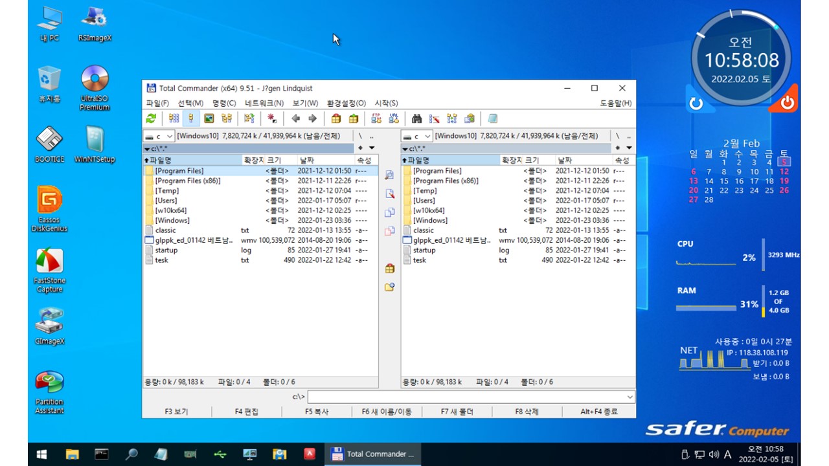The width and height of the screenshot is (829, 466).
Task: Open the Windows Start button
Action: 42,454
